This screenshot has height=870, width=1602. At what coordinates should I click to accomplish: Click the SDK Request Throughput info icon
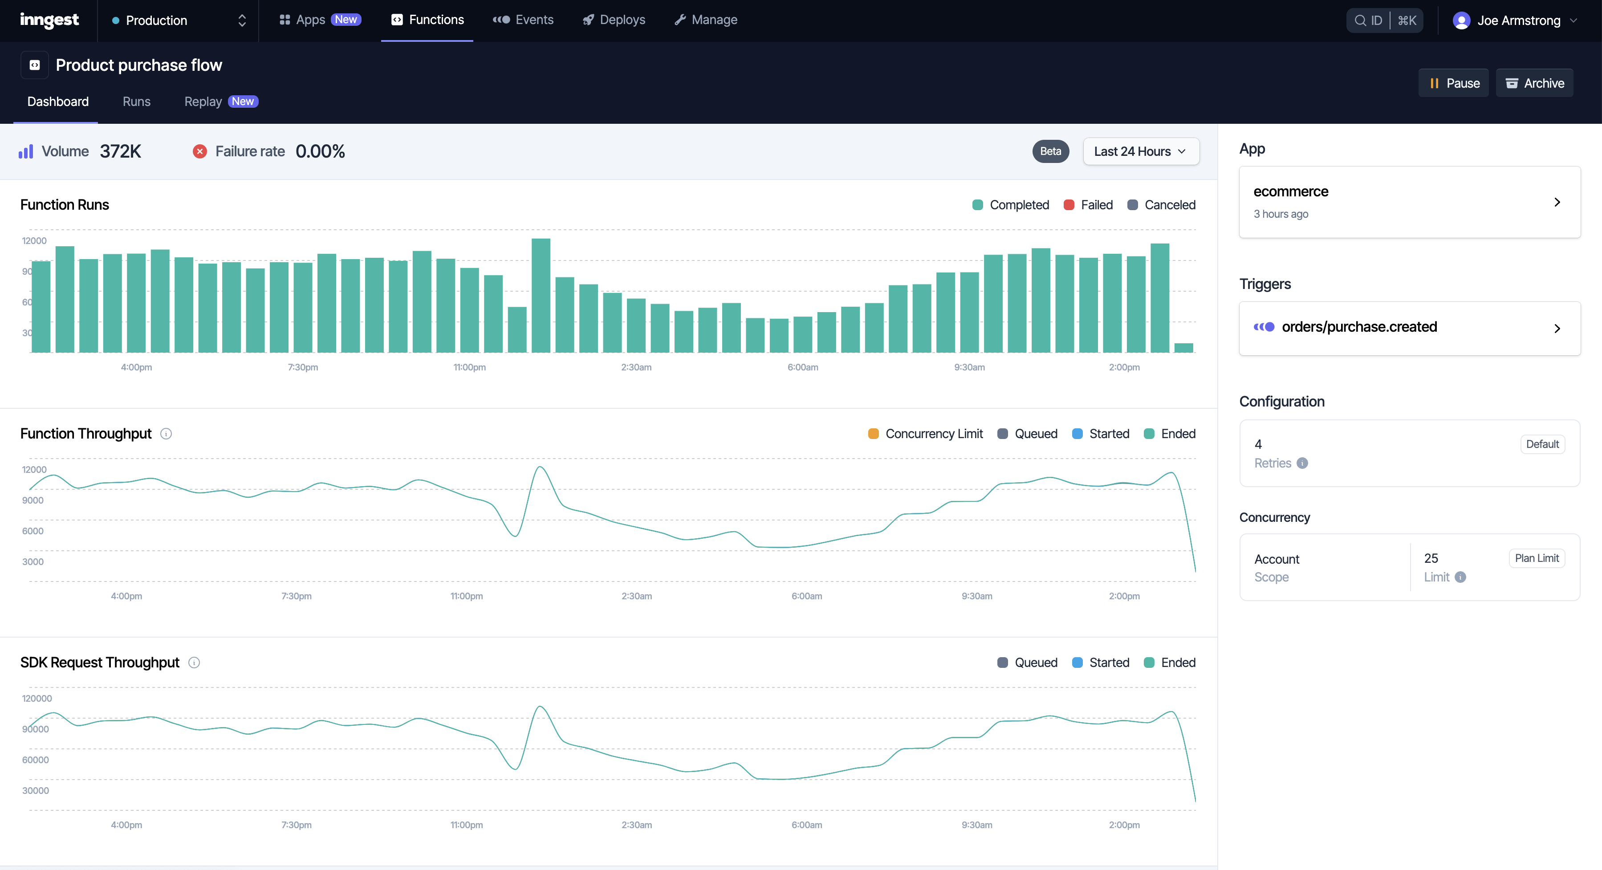[194, 662]
